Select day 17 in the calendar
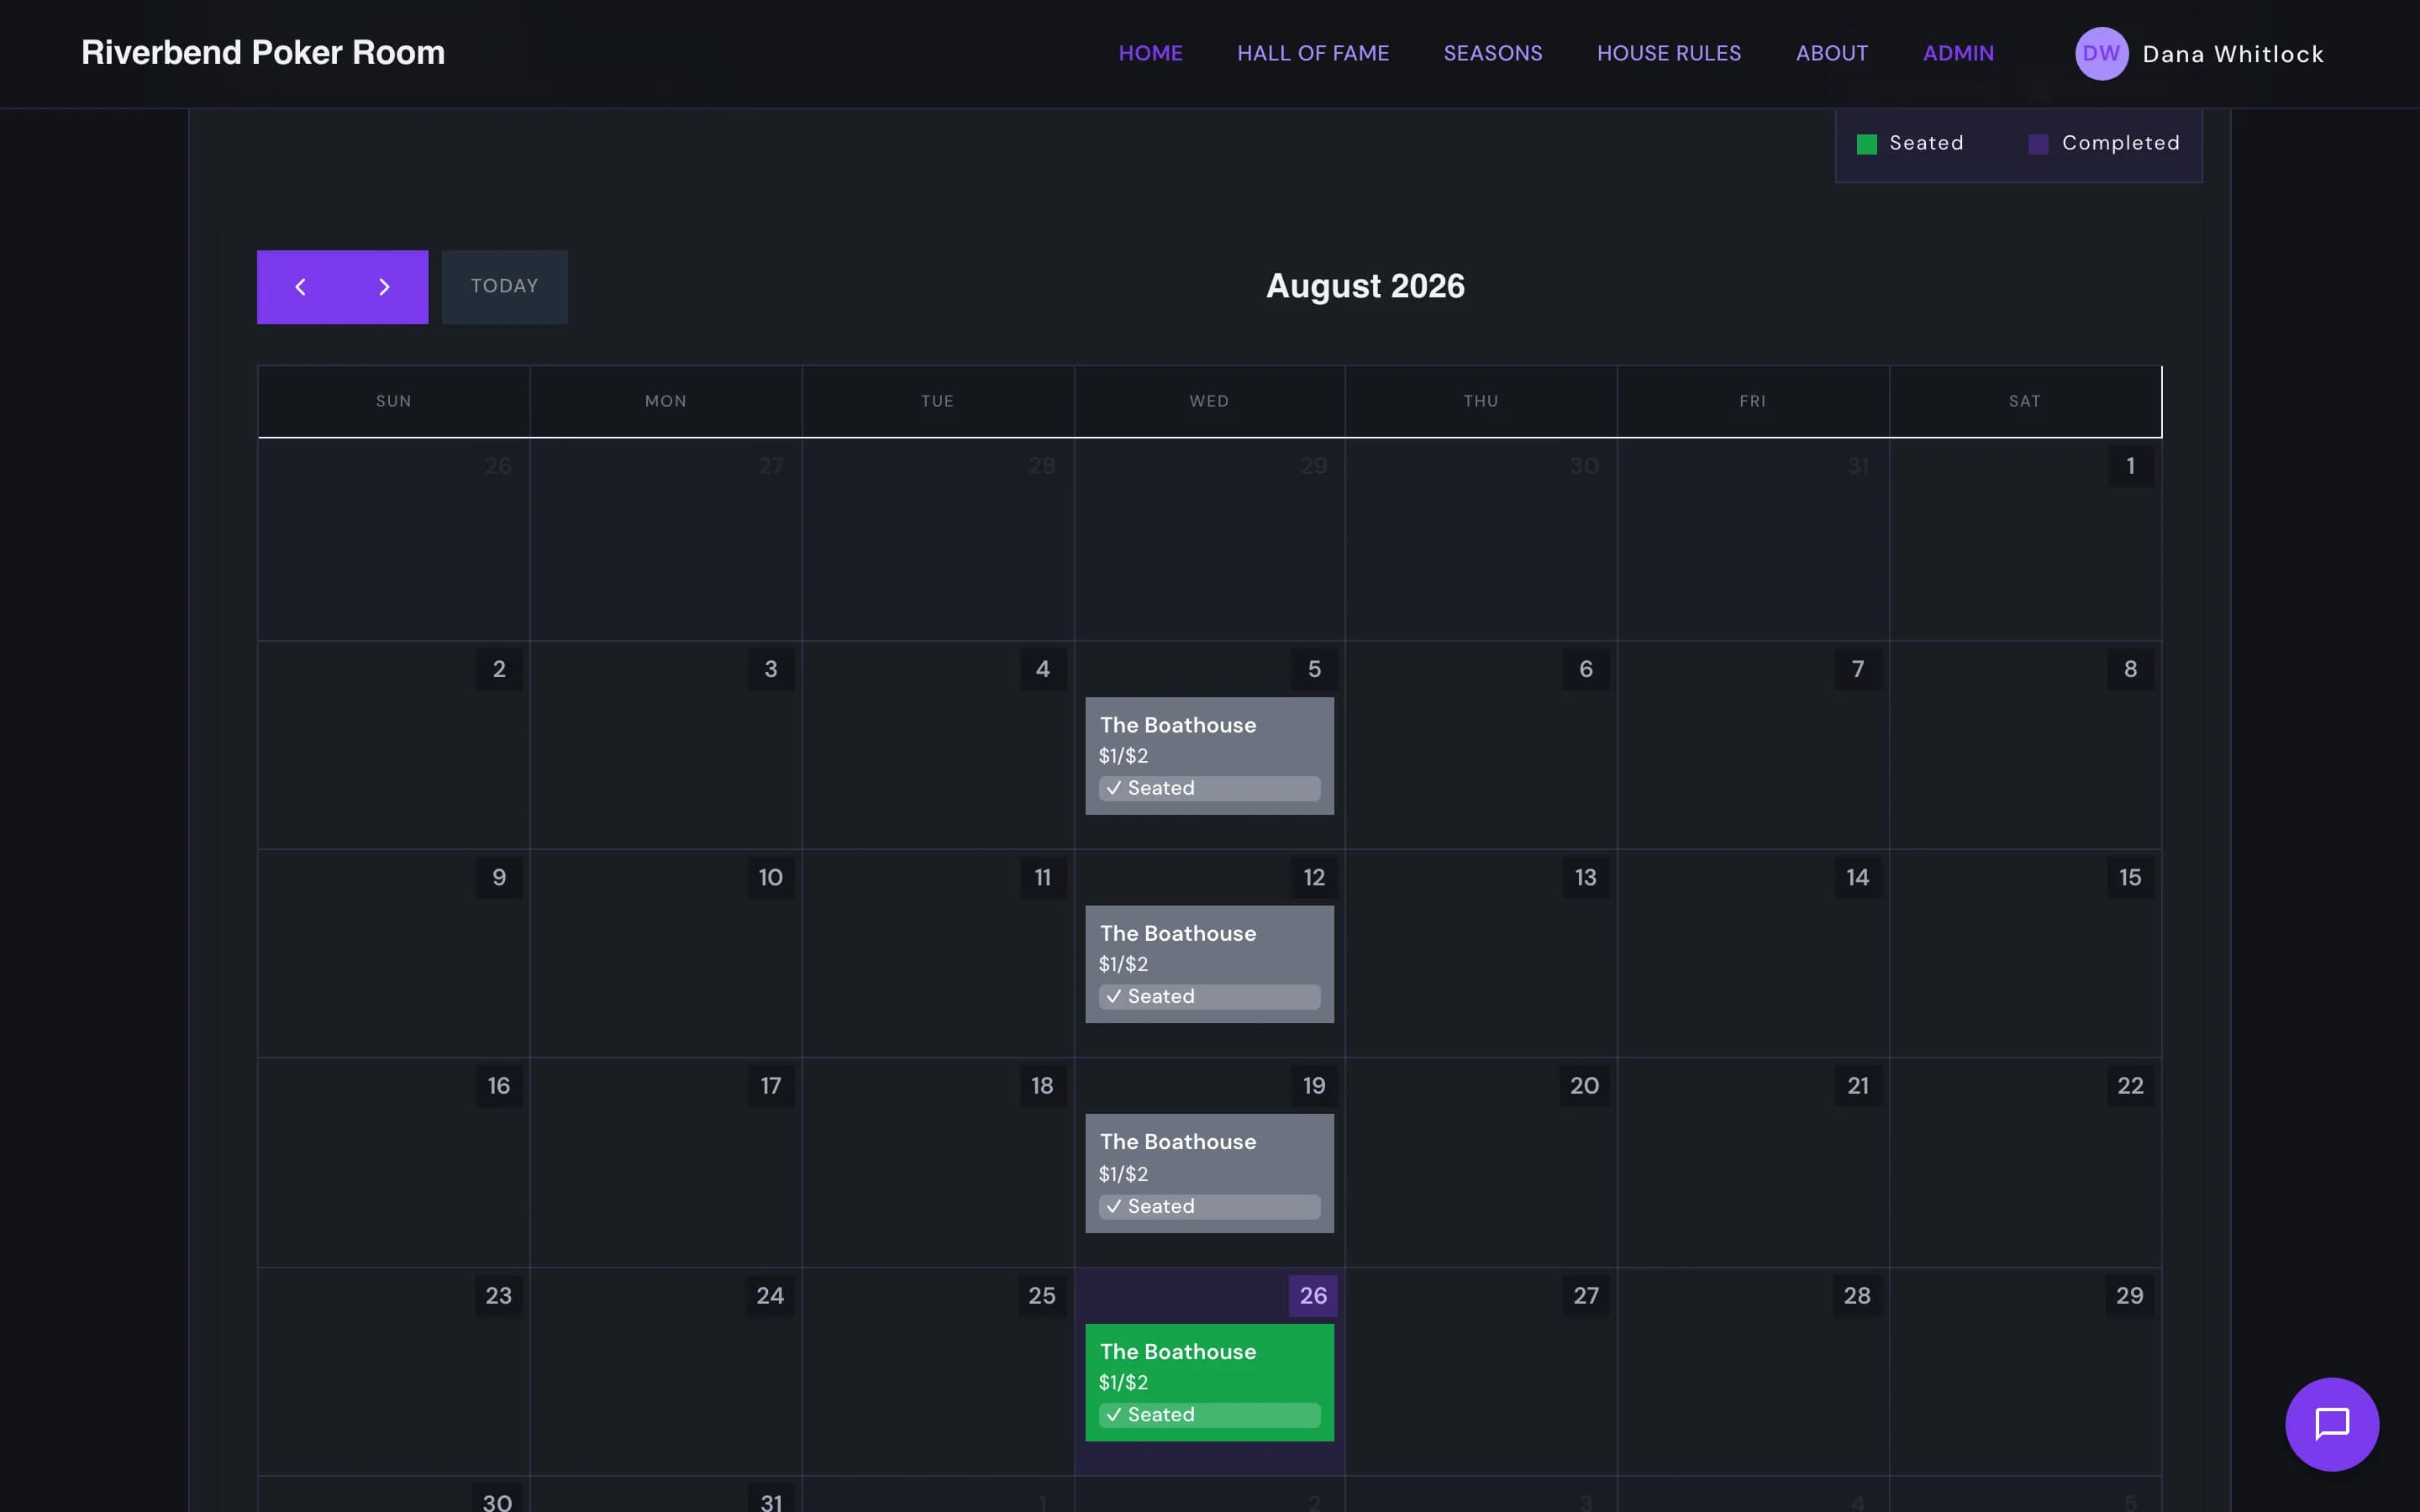2420x1512 pixels. (771, 1086)
